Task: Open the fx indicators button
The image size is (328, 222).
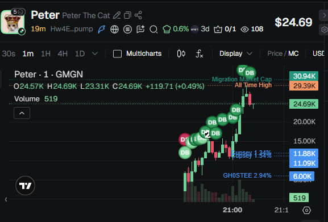Action: [x=200, y=54]
